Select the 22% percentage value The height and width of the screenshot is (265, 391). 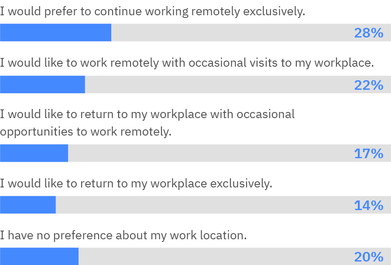[x=368, y=85]
